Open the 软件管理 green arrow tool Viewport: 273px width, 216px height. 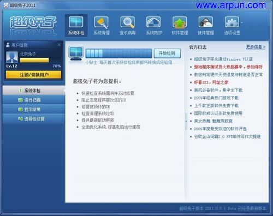pos(180,26)
